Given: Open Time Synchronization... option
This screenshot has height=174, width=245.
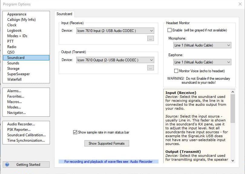Looking at the screenshot, I should pos(26,140).
